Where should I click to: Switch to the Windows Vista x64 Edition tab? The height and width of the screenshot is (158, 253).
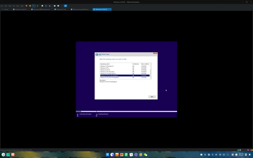[80, 9]
